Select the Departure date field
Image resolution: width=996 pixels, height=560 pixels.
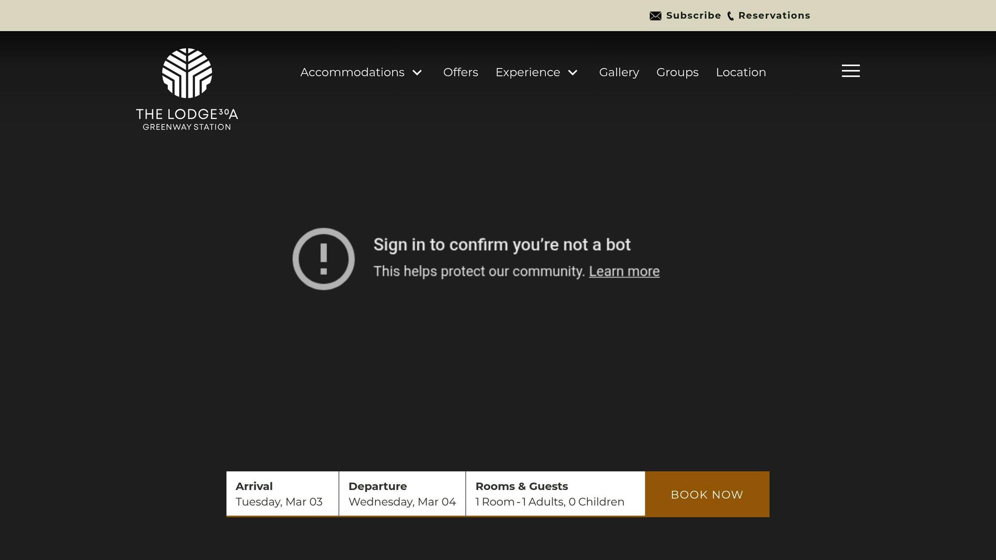point(402,494)
